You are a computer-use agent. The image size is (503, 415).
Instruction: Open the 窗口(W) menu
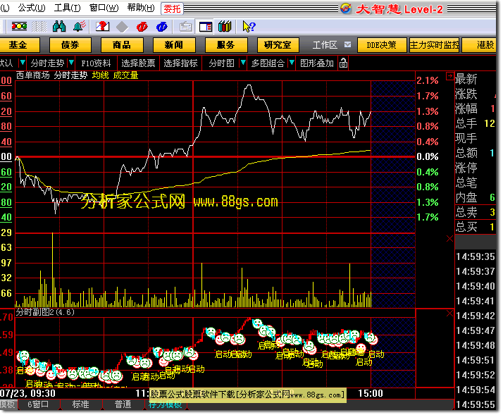(x=104, y=7)
